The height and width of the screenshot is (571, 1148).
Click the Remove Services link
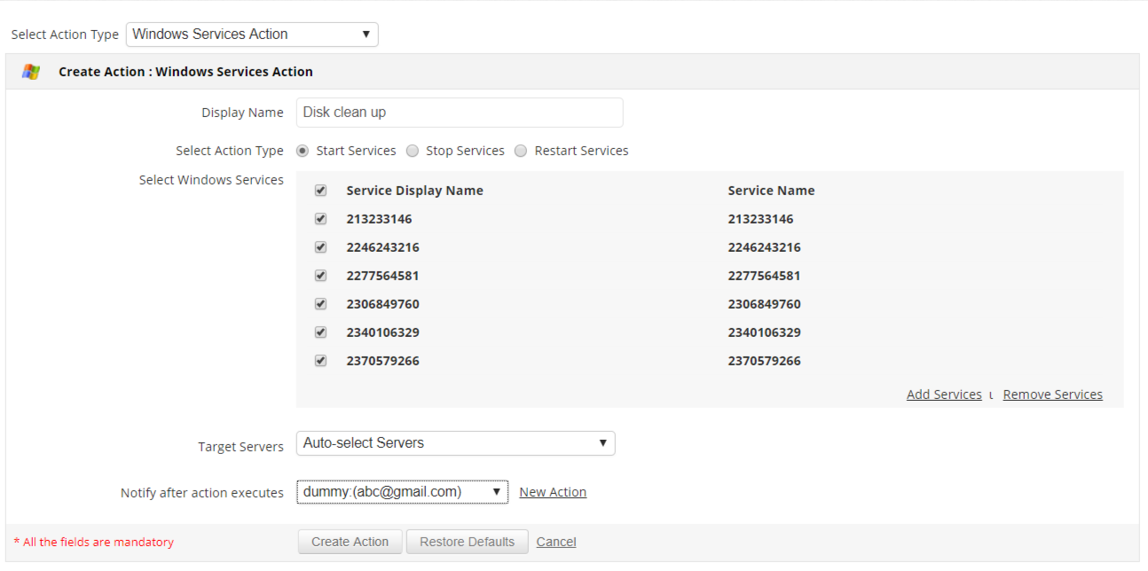pos(1052,395)
